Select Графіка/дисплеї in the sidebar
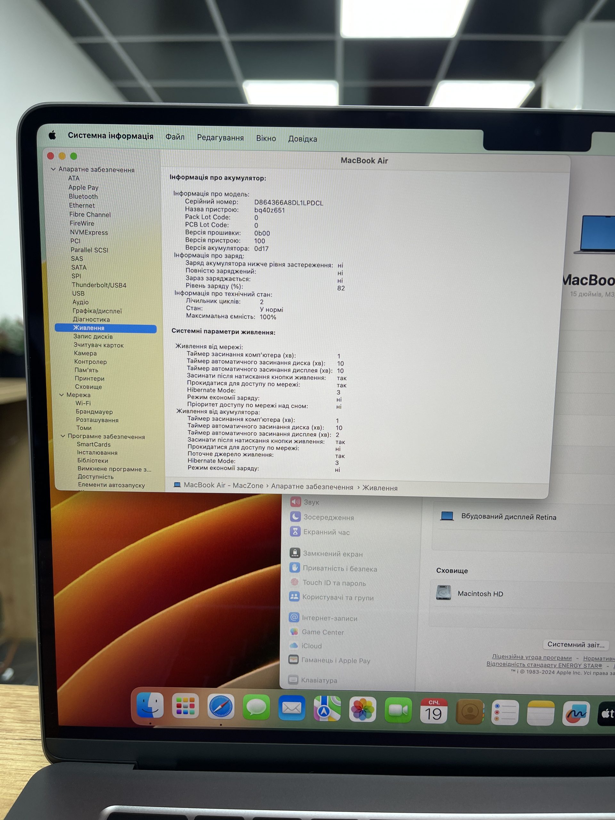This screenshot has height=820, width=615. 97,311
